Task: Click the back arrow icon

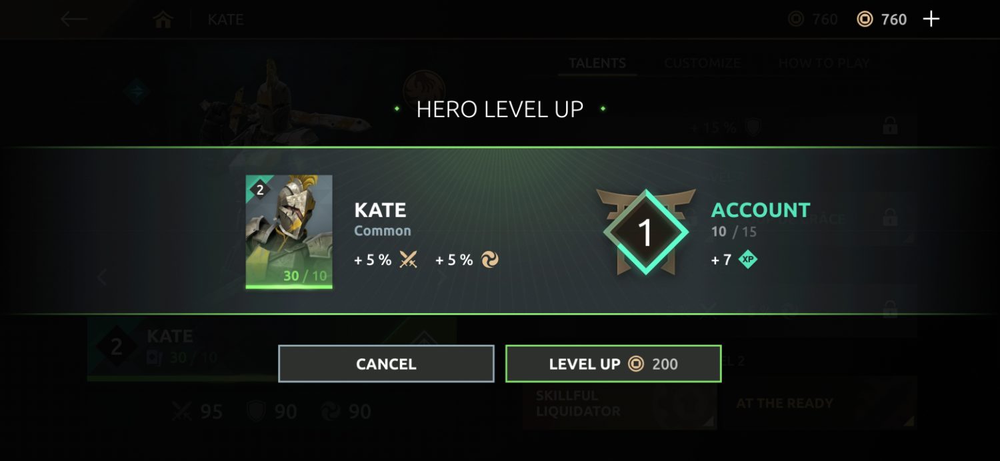Action: [74, 19]
